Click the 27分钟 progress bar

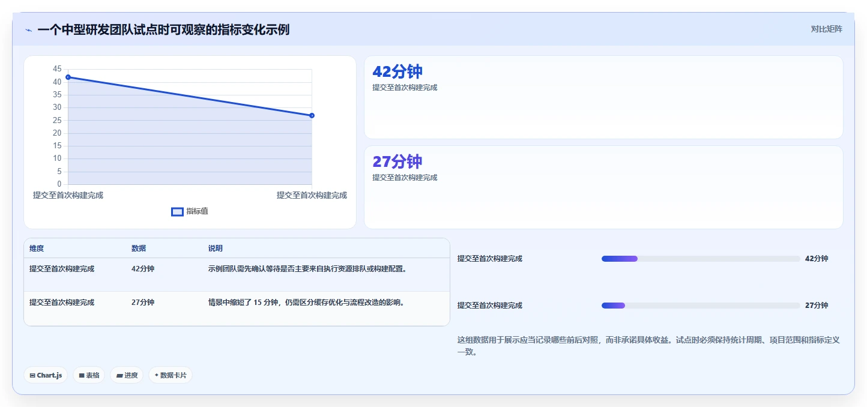coord(701,306)
